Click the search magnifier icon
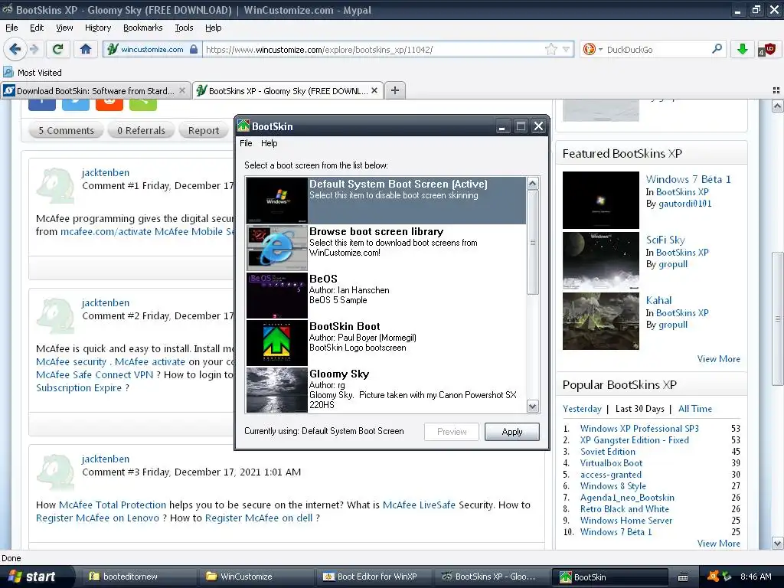Viewport: 784px width, 588px height. [717, 48]
